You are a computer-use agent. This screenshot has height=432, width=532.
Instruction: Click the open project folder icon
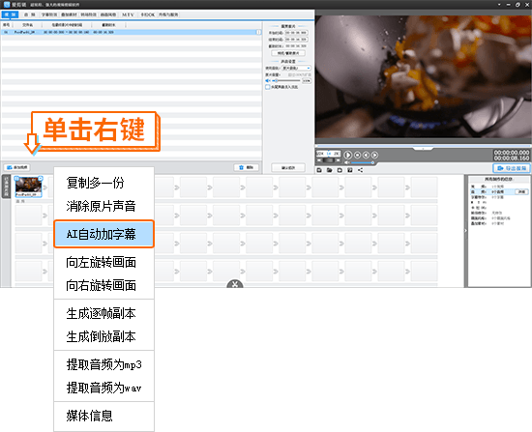(329, 170)
